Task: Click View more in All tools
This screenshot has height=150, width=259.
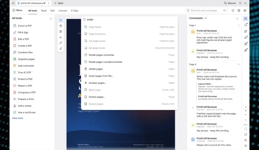Action: pos(18,118)
